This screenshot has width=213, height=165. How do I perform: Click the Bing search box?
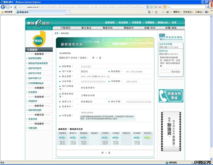186,7
